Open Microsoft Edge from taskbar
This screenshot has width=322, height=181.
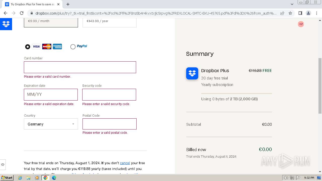click(54, 178)
